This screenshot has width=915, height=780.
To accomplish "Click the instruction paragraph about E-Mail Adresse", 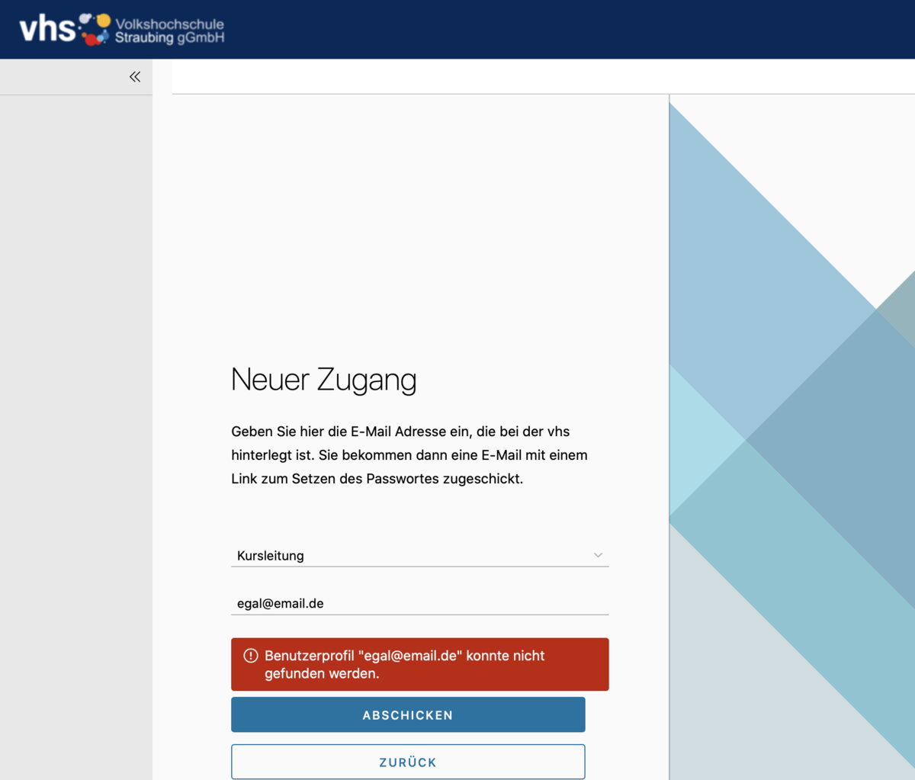I will (409, 455).
